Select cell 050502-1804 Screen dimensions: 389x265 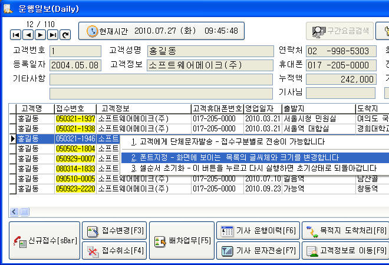75,149
